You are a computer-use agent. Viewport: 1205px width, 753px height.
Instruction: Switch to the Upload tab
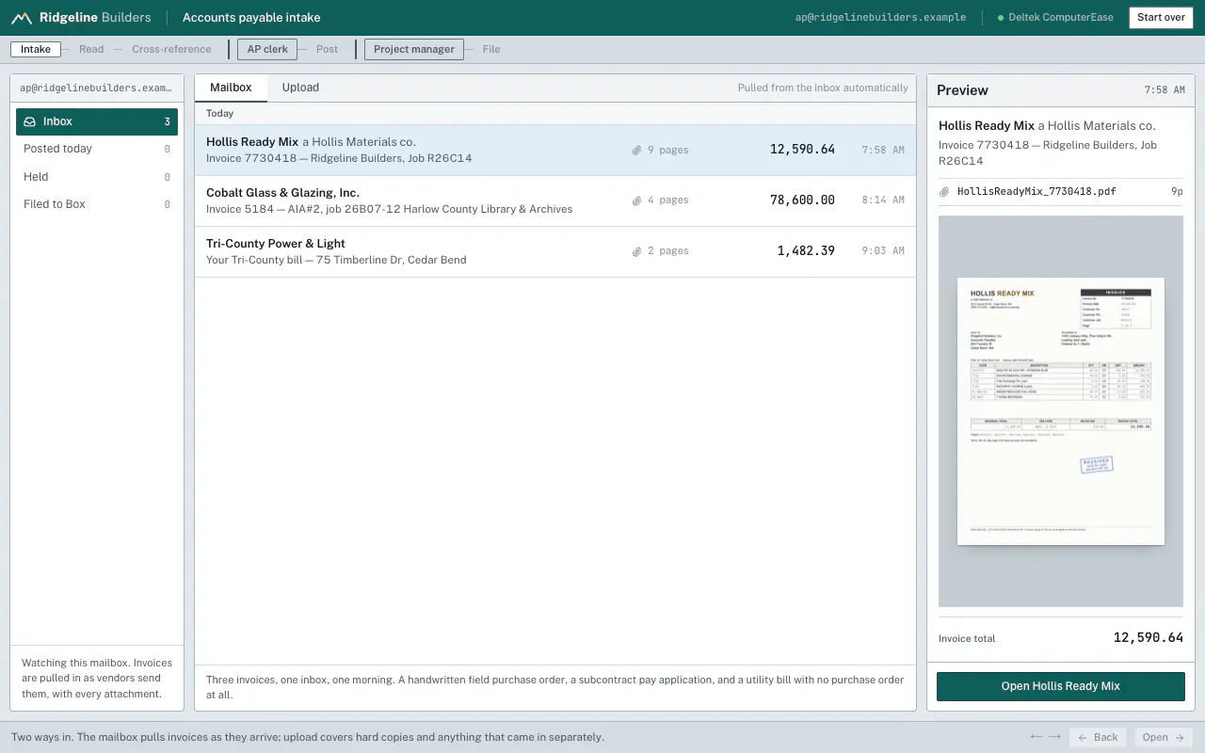pos(300,88)
